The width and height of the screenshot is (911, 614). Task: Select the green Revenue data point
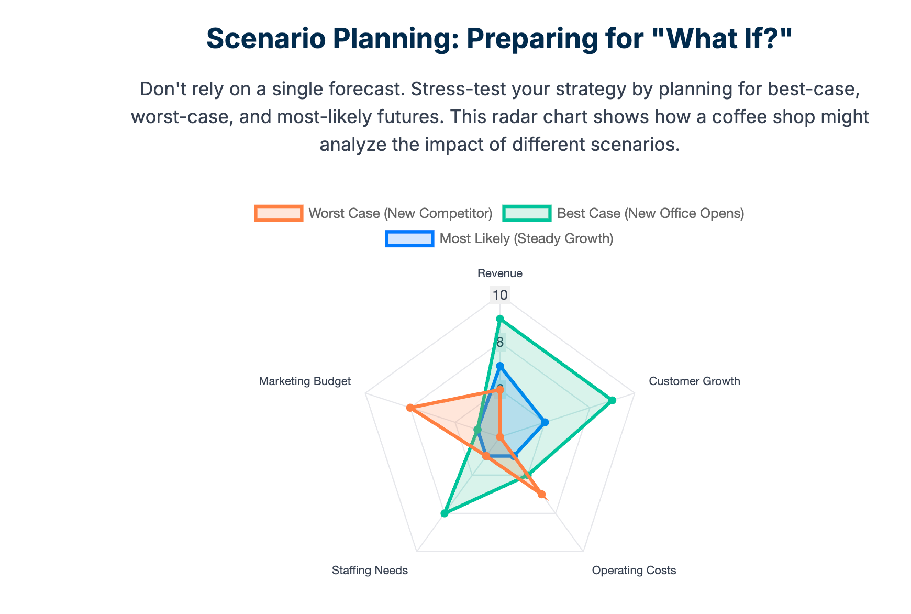500,319
